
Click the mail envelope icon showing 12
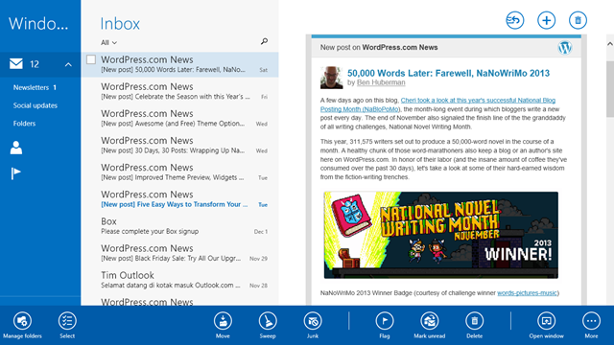16,63
